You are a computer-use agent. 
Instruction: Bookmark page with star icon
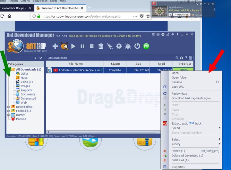pyautogui.click(x=148, y=16)
